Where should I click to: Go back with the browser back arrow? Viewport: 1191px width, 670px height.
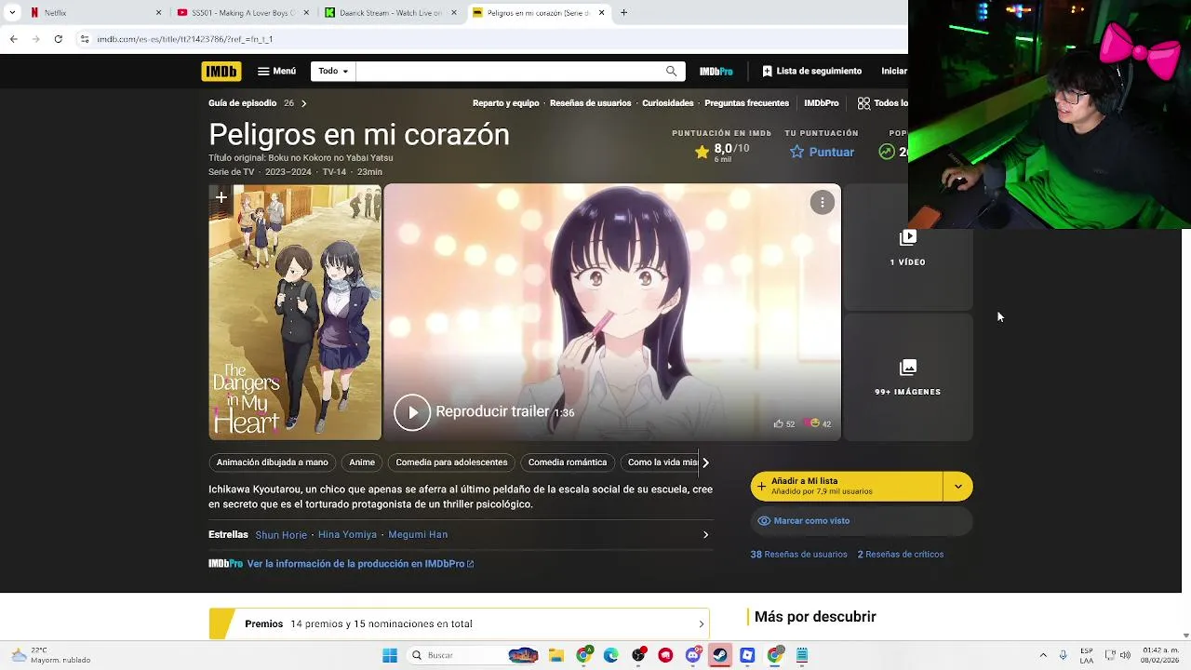(x=13, y=39)
